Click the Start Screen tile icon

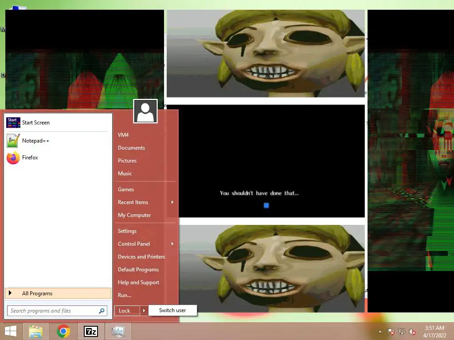tap(13, 123)
